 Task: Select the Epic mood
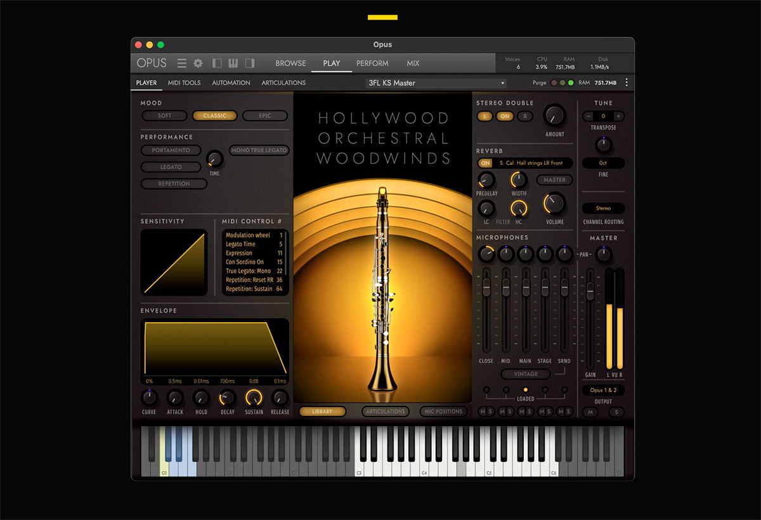click(x=264, y=115)
